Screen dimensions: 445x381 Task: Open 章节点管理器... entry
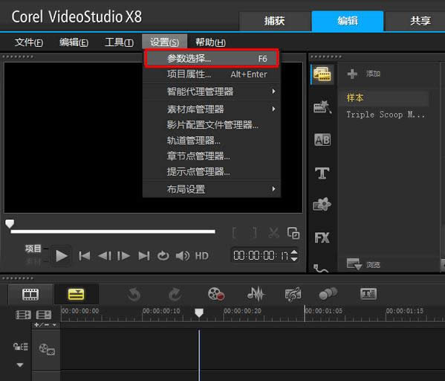[x=212, y=156]
